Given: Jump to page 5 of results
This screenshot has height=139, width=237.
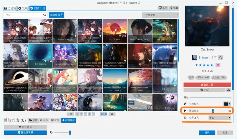Looking at the screenshot, I should click(93, 114).
